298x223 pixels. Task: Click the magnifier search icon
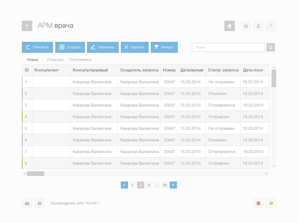270,47
